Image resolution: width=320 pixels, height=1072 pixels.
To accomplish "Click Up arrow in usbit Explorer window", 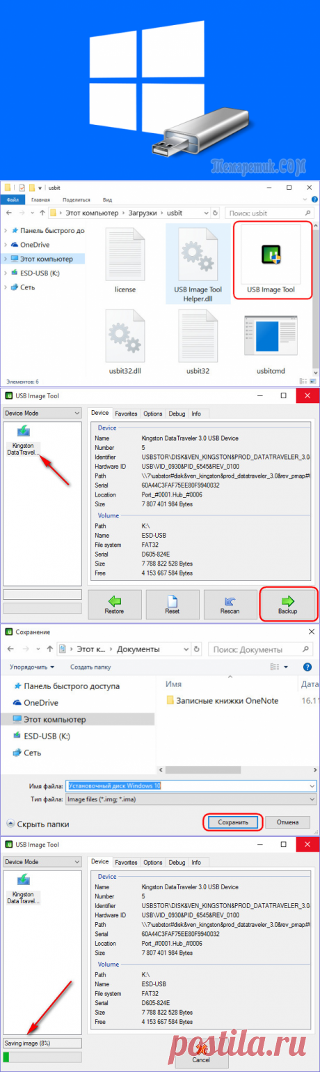I will [42, 213].
